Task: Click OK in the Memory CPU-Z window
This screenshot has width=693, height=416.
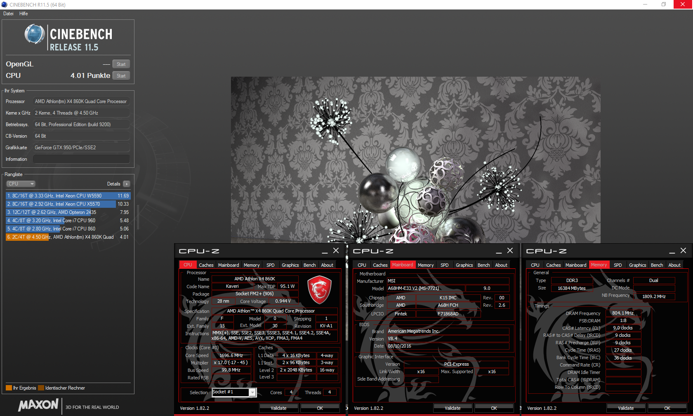Action: tap(667, 408)
